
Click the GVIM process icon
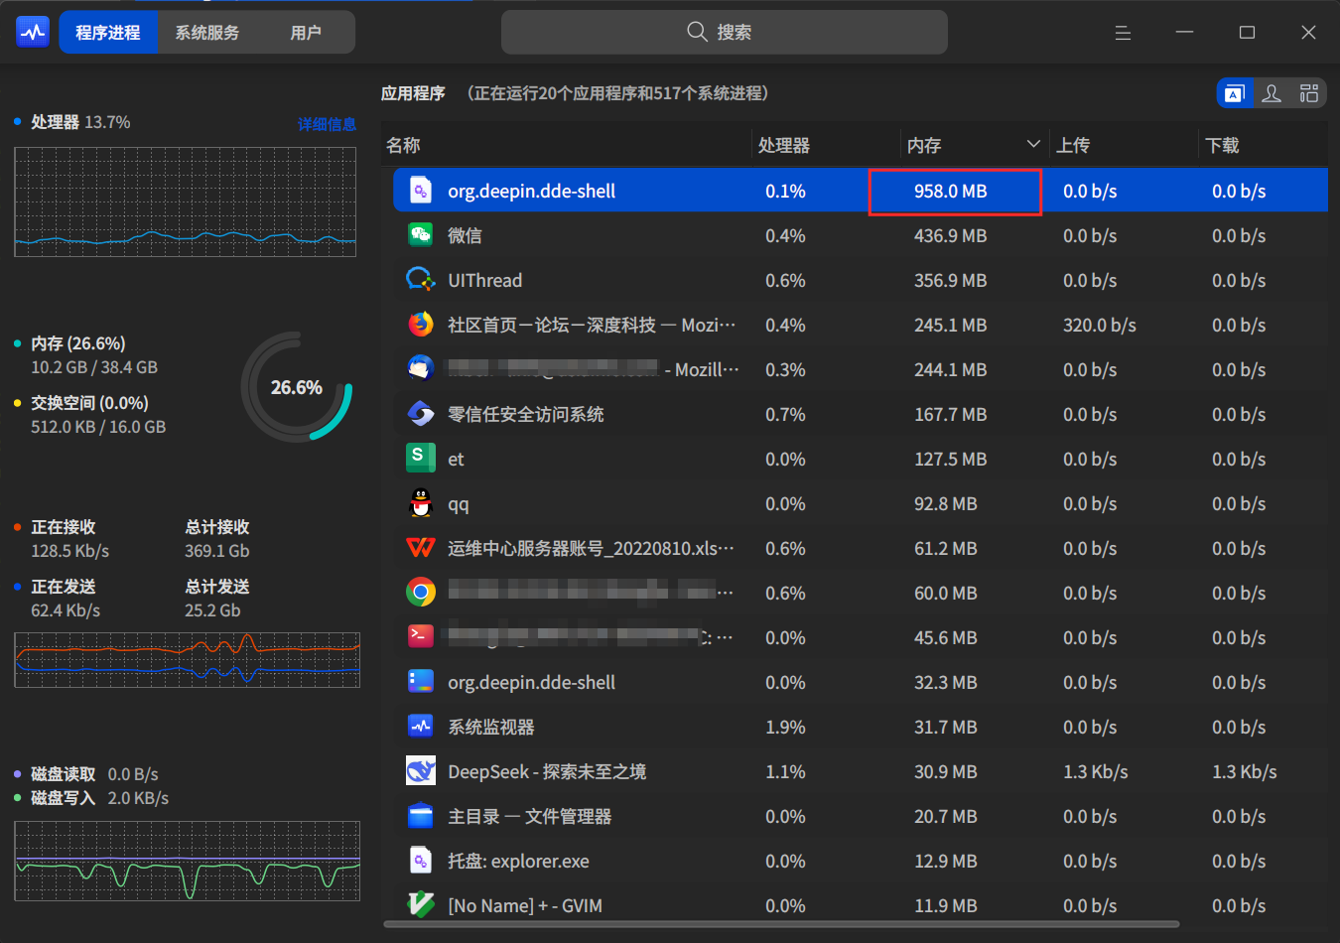pos(421,904)
